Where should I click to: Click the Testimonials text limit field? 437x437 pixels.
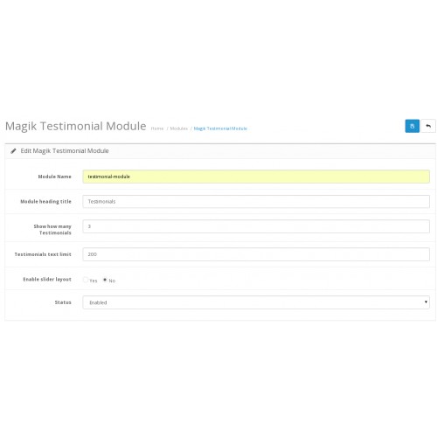(256, 254)
